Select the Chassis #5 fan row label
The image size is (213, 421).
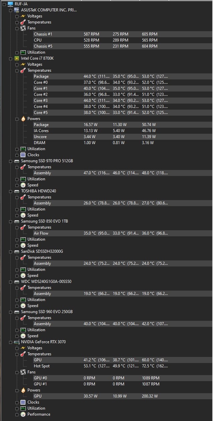point(43,46)
